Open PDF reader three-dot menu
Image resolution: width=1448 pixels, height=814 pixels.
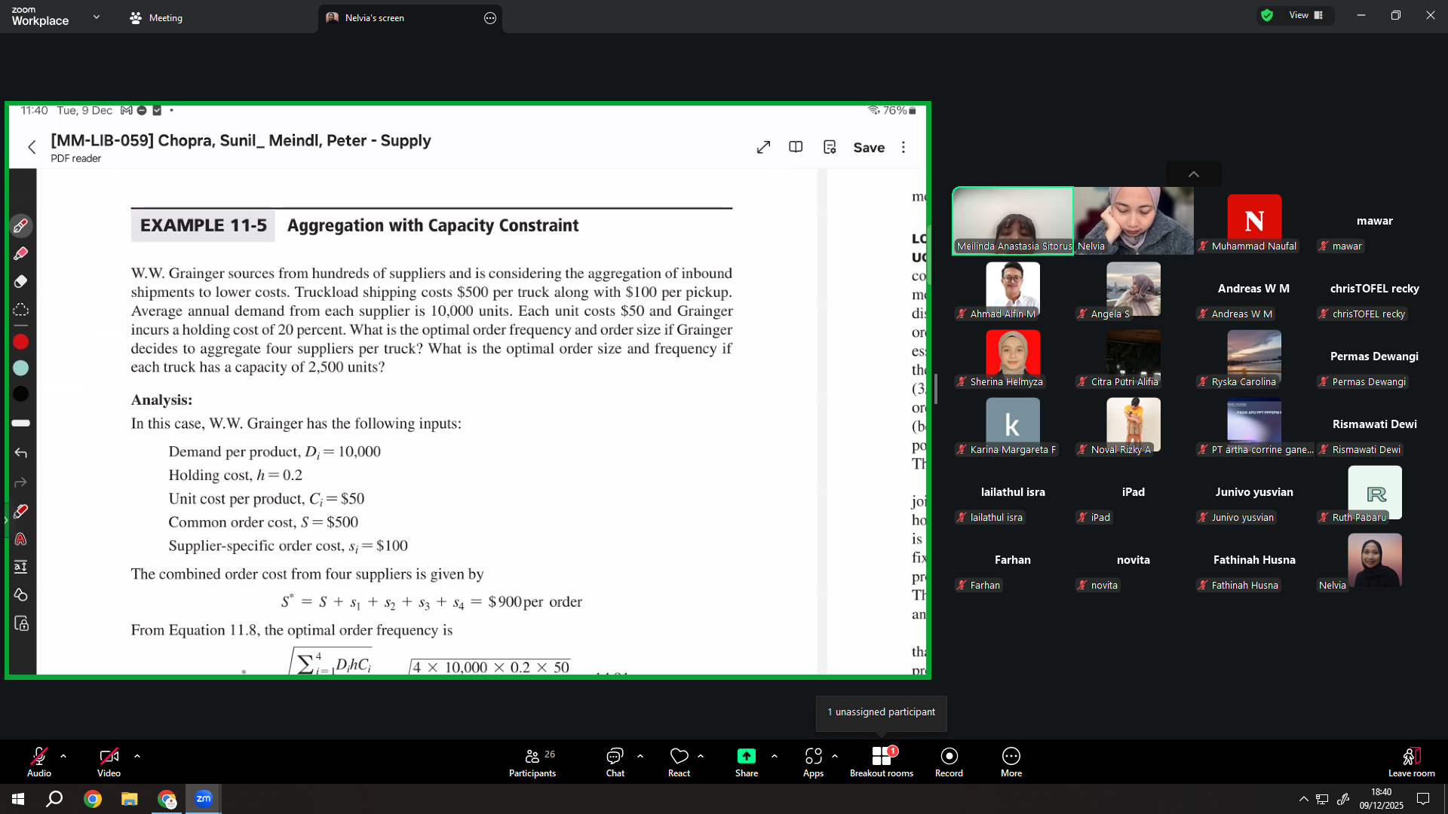(903, 147)
